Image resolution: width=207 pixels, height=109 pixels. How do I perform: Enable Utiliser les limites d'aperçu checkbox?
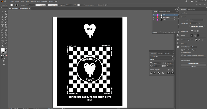click(x=182, y=50)
